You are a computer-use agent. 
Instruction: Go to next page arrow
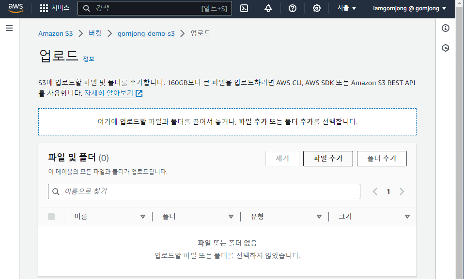click(402, 191)
